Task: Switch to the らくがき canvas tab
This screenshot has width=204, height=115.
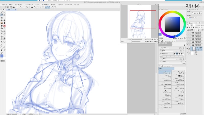Action: (11, 10)
